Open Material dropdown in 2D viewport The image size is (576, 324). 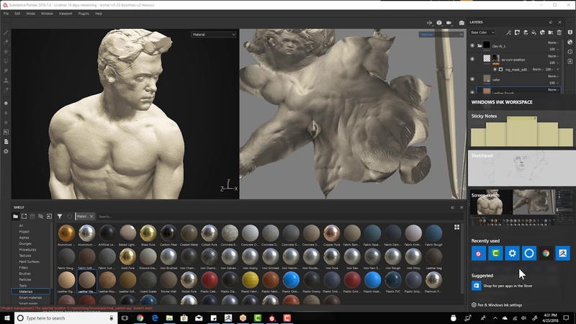click(x=441, y=35)
